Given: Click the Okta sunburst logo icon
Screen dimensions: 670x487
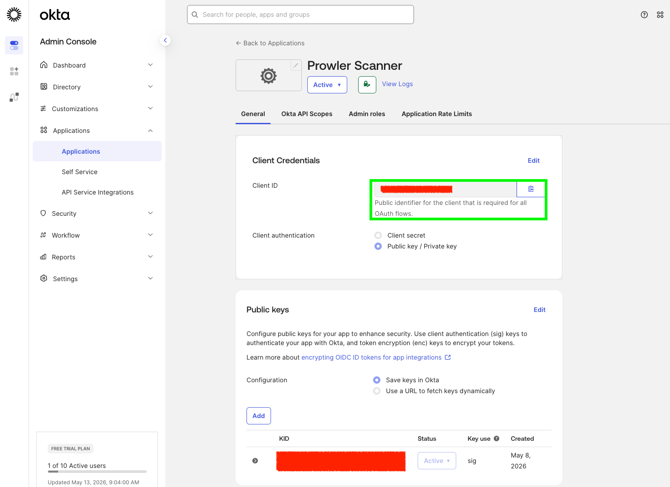Looking at the screenshot, I should click(x=14, y=15).
